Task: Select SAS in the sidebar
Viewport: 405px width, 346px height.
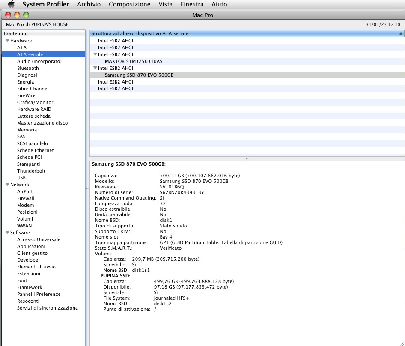Action: (x=21, y=137)
